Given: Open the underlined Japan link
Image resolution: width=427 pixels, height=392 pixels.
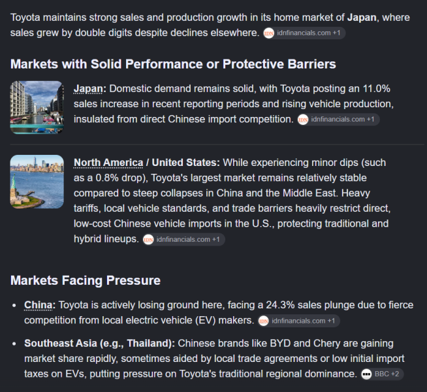Looking at the screenshot, I should coord(88,89).
